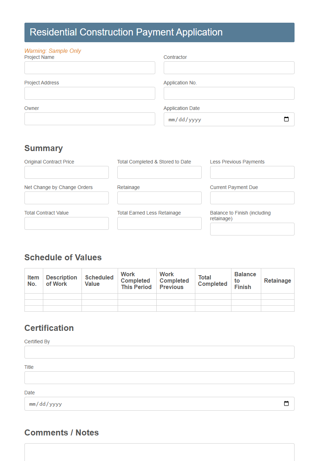This screenshot has width=319, height=461.
Task: Select the Project Address input box
Action: (x=89, y=93)
